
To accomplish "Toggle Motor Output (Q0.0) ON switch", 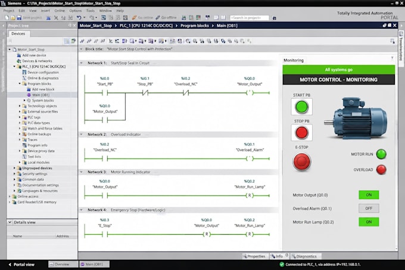I will (369, 195).
